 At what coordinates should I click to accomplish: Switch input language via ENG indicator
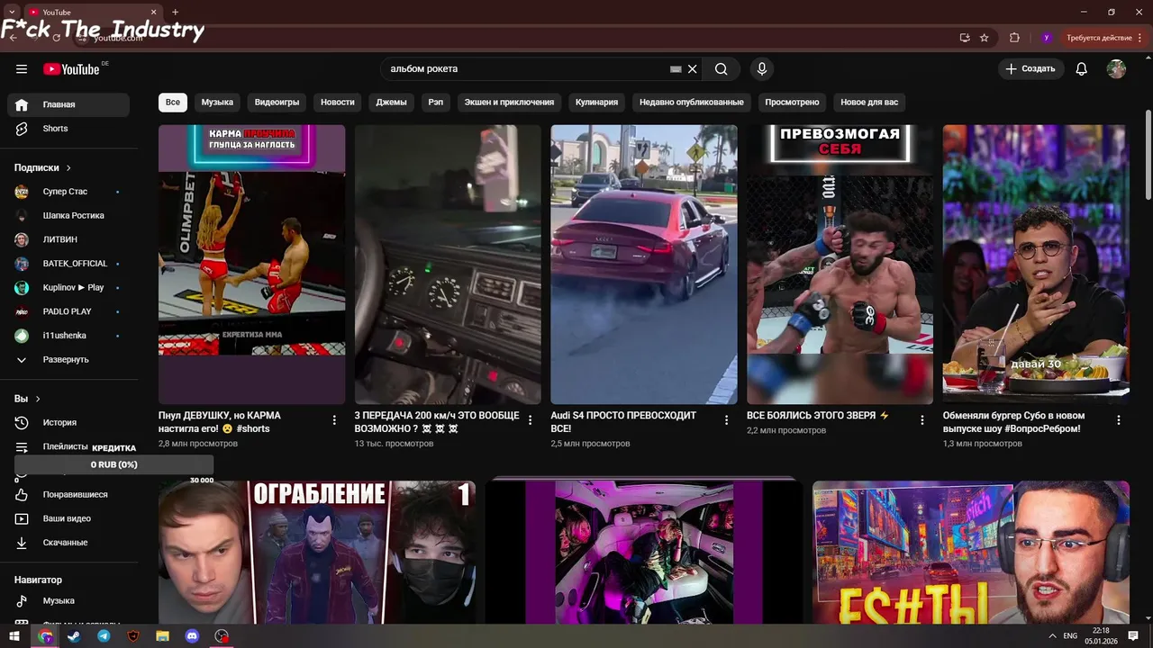tap(1070, 636)
